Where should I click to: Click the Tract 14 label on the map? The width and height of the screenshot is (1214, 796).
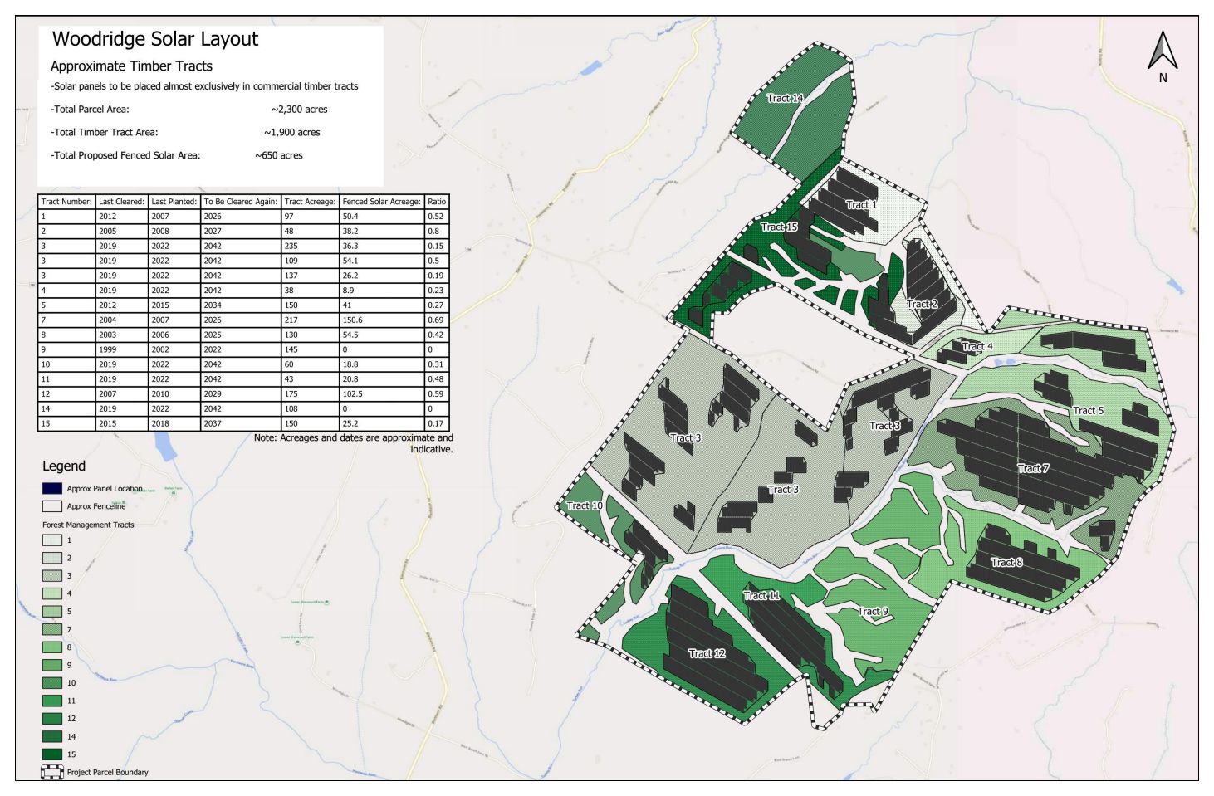[785, 98]
